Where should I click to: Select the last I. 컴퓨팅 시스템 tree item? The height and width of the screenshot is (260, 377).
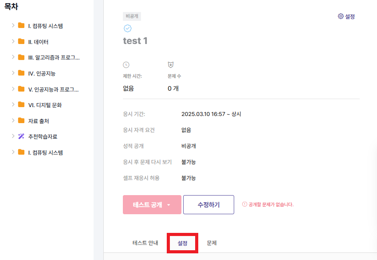click(45, 152)
